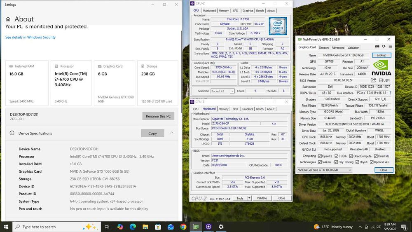Click the Settings home icon
Screen dimensions: 412x232
(x=8, y=19)
